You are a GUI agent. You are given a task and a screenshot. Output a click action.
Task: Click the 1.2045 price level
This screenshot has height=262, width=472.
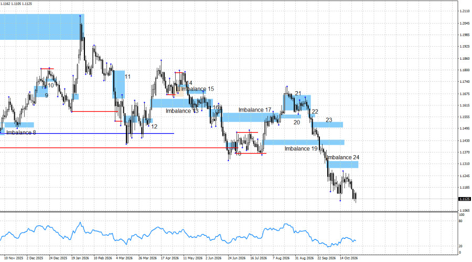click(464, 23)
